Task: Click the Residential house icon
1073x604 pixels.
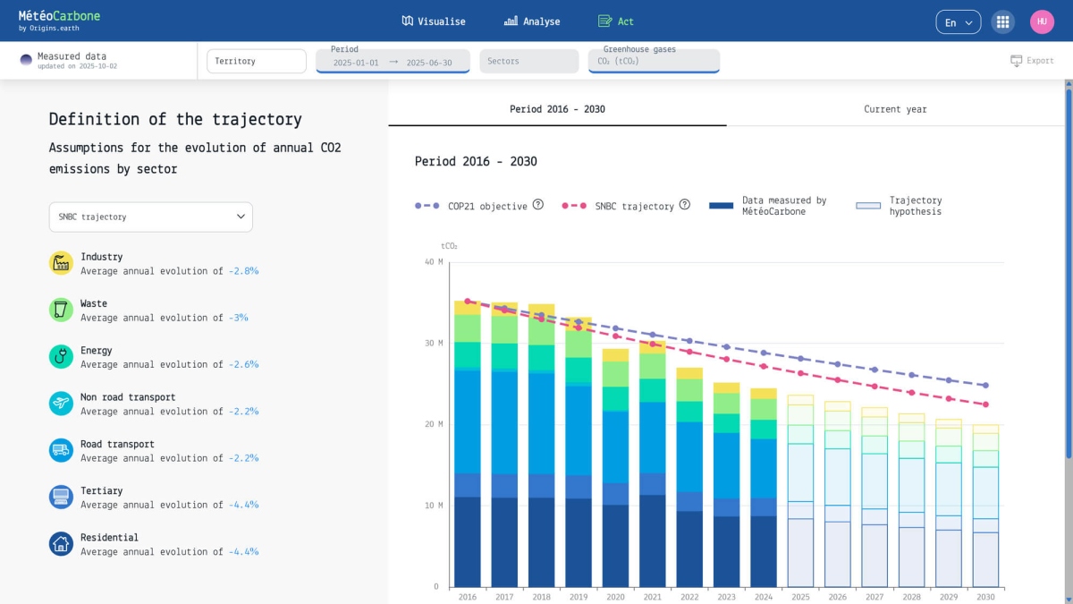Action: [x=61, y=544]
